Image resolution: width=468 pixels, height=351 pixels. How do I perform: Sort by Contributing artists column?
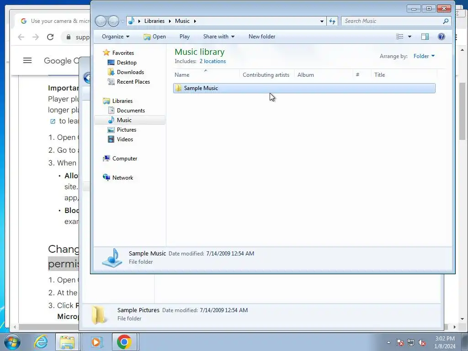click(266, 75)
